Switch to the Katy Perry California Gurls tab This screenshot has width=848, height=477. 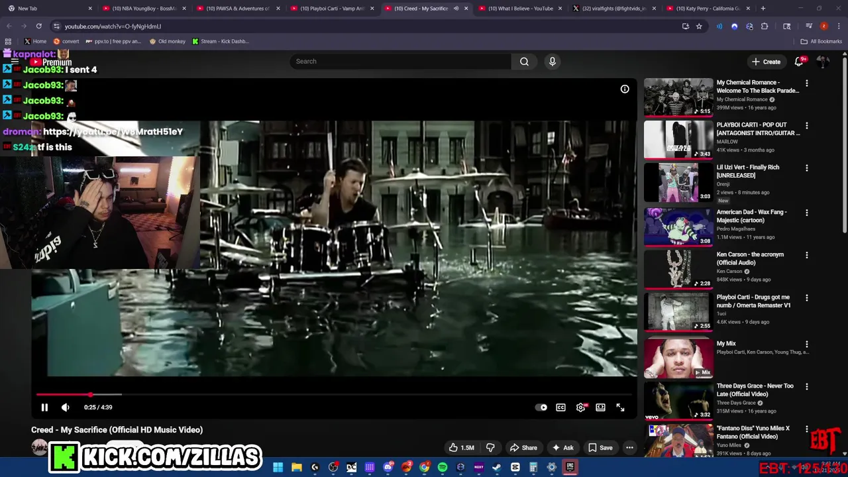[x=708, y=9]
